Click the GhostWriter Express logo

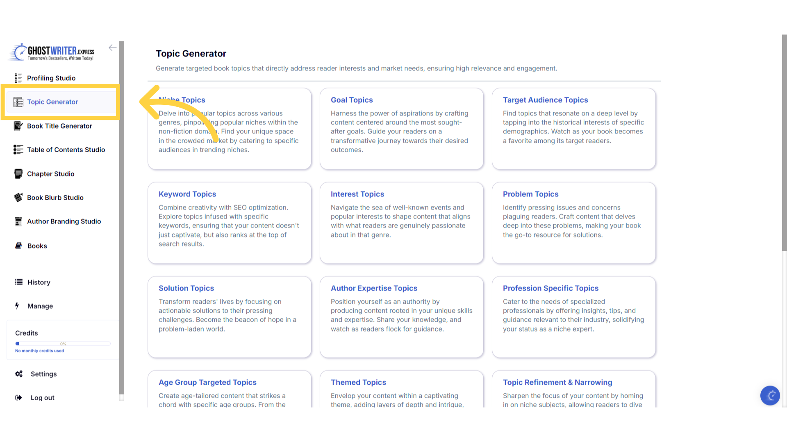[52, 52]
